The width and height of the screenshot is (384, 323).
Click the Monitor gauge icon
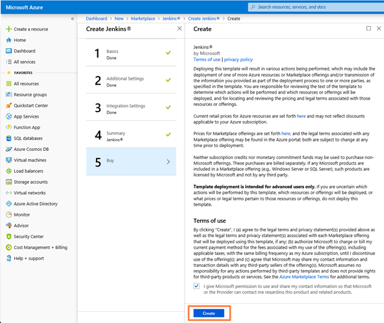(x=9, y=215)
